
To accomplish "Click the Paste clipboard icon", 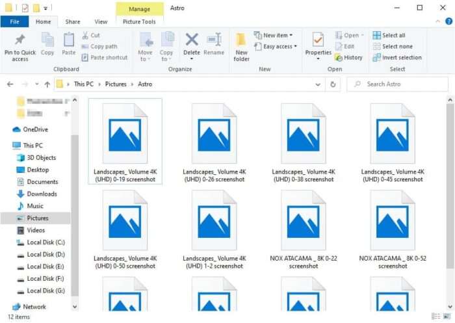I will [x=69, y=40].
